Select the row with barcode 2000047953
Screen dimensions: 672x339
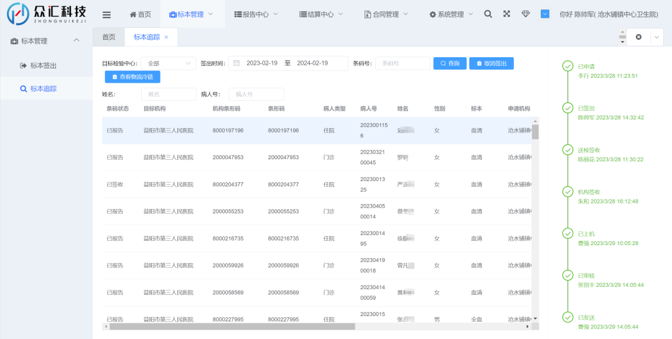pyautogui.click(x=317, y=157)
